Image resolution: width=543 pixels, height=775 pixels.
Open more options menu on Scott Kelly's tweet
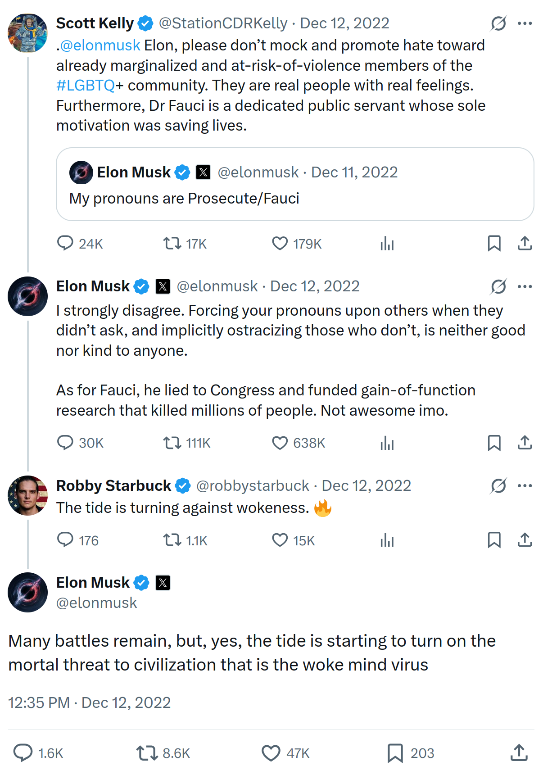tap(525, 23)
